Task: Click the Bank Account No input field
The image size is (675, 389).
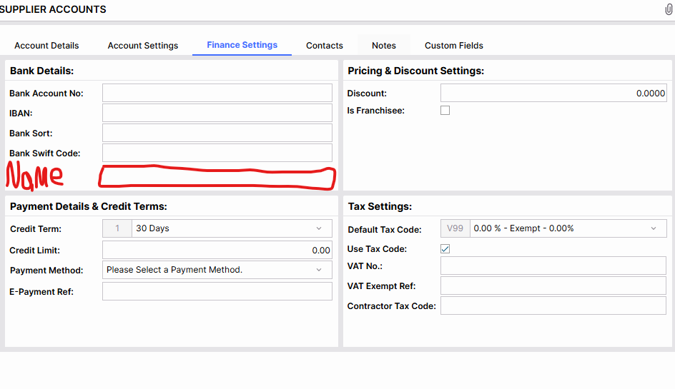Action: (217, 93)
